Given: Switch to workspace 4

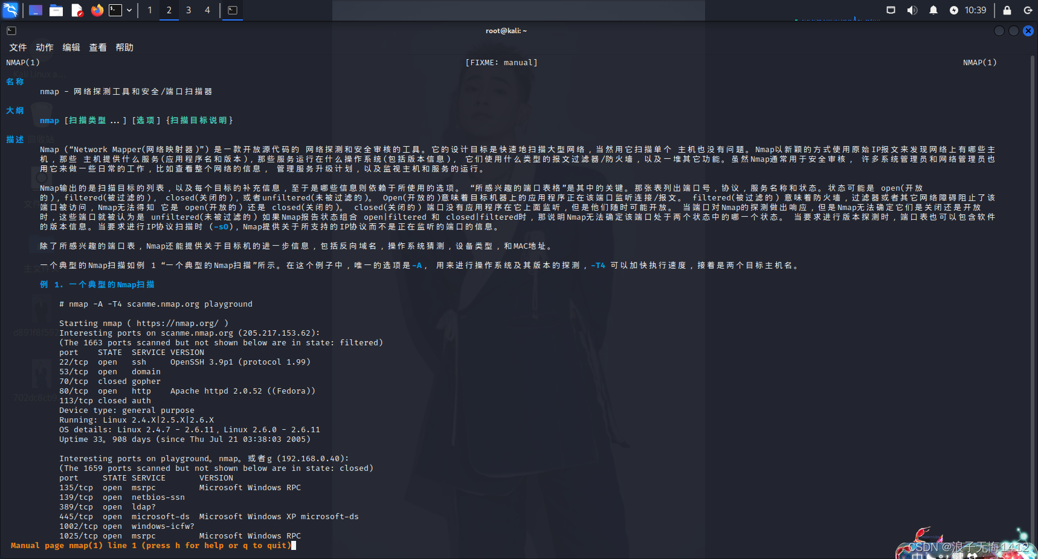Looking at the screenshot, I should point(207,10).
